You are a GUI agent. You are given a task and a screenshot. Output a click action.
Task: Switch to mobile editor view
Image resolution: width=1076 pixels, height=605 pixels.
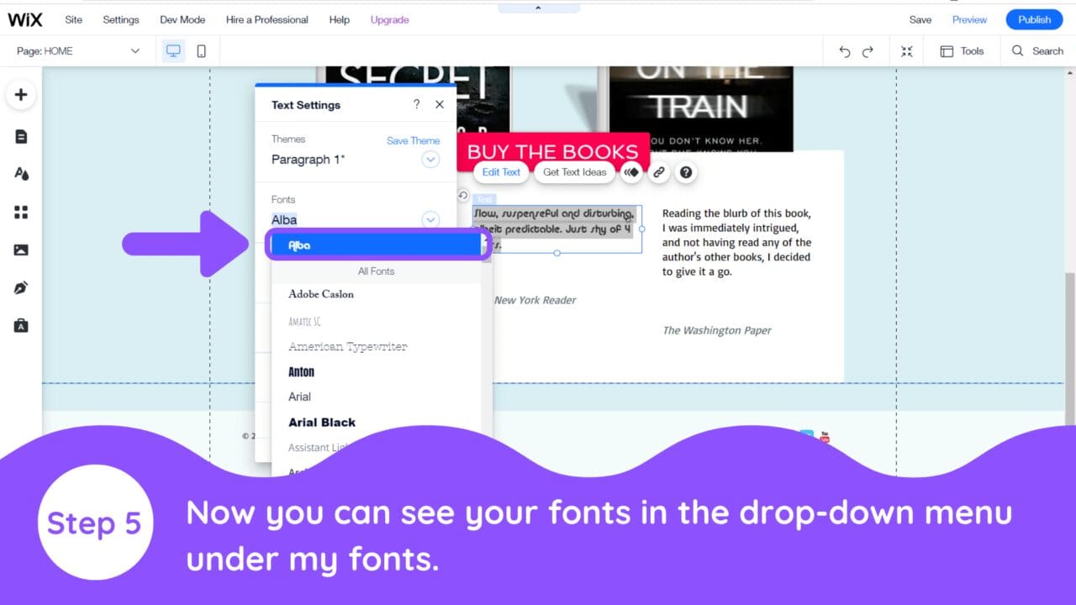point(201,50)
